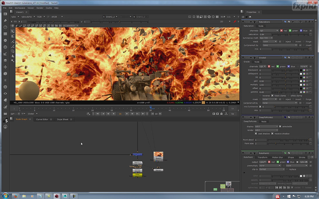
Task: Click the saturation value field 0.84
Action: 265,34
